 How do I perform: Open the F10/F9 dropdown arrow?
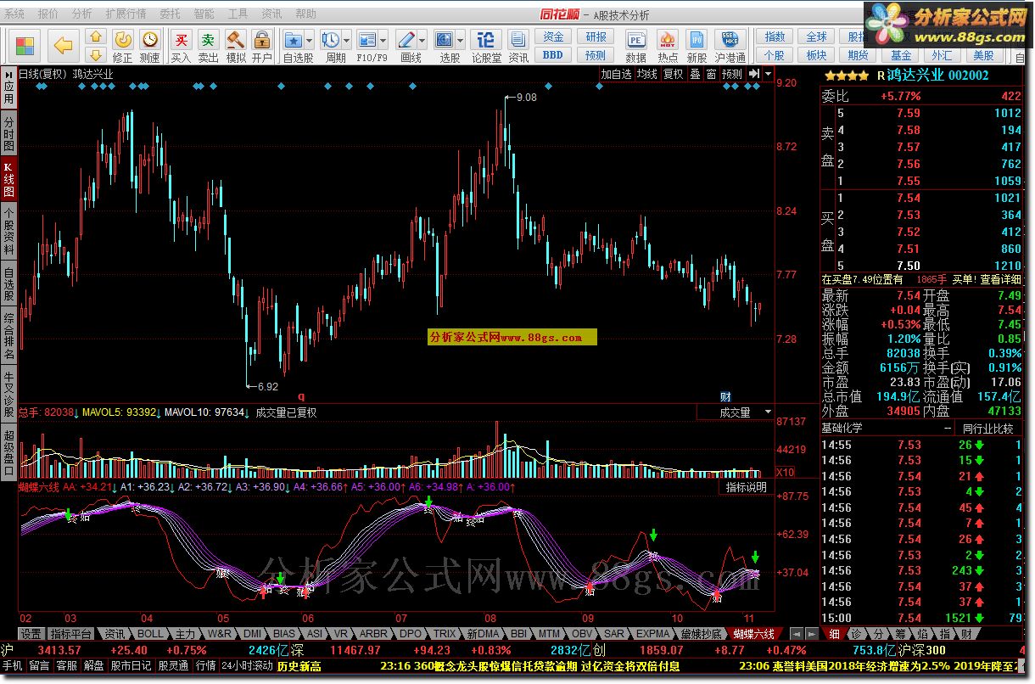(383, 40)
